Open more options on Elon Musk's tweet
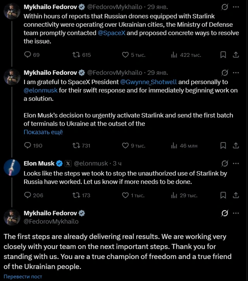The height and width of the screenshot is (281, 248). coord(236,163)
